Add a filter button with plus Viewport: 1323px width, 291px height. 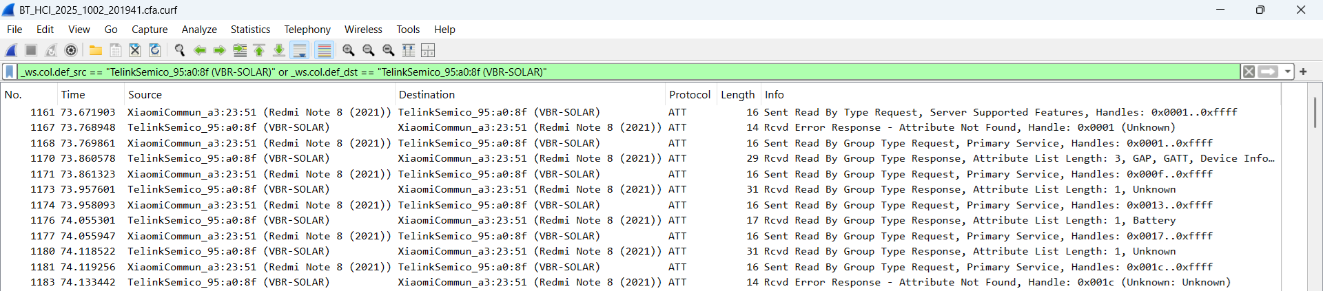point(1303,72)
